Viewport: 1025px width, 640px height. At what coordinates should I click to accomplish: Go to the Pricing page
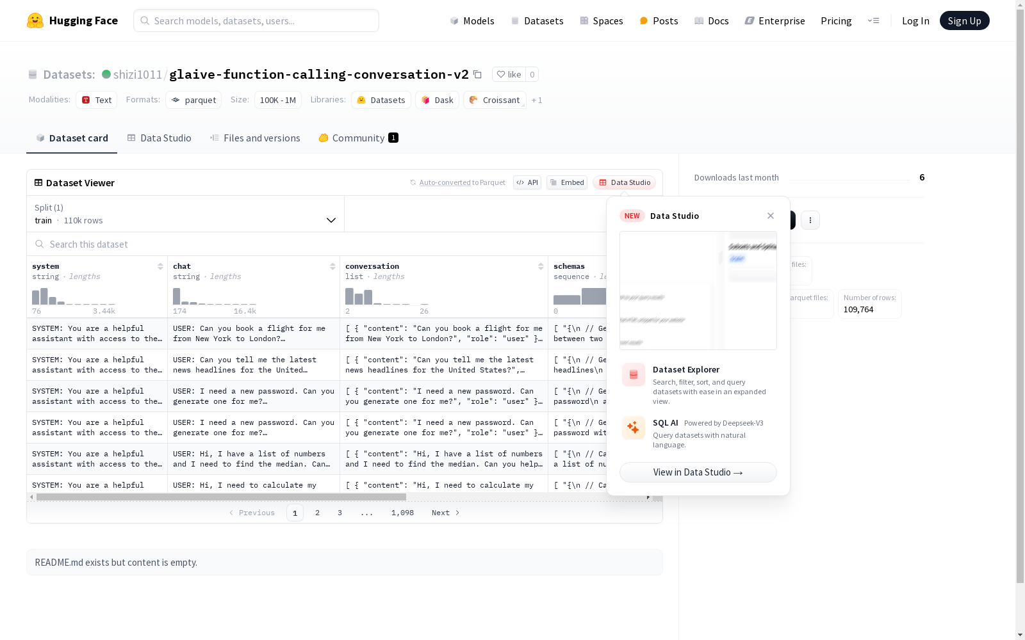tap(836, 20)
